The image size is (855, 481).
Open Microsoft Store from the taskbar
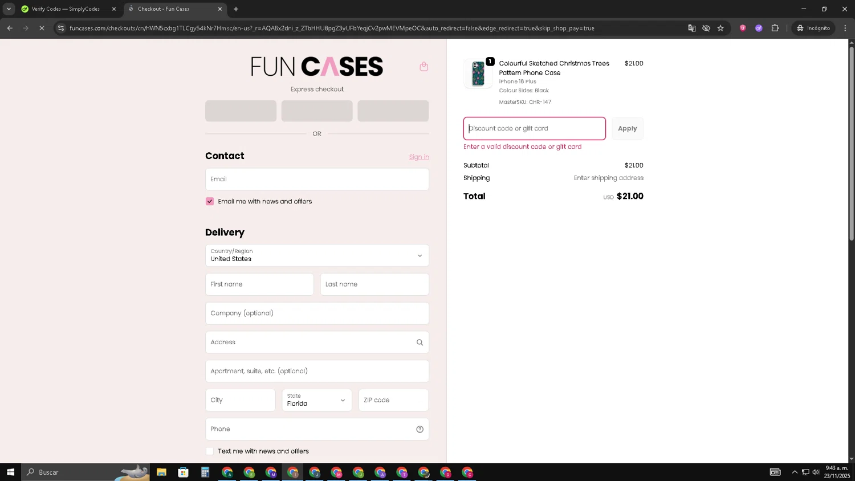point(183,472)
